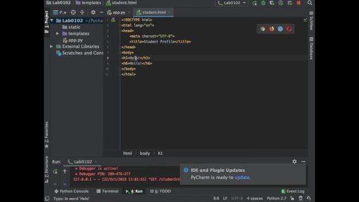This screenshot has height=202, width=359.
Task: Select the 4: Run tool tab
Action: (x=134, y=191)
